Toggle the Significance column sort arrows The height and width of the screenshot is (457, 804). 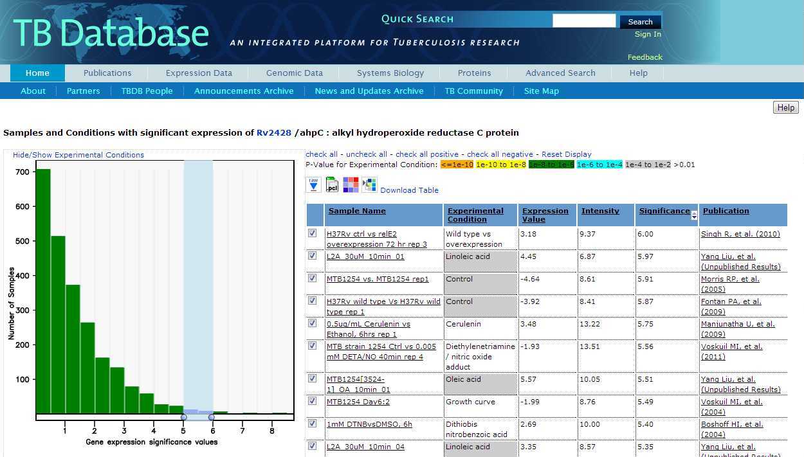pyautogui.click(x=694, y=215)
